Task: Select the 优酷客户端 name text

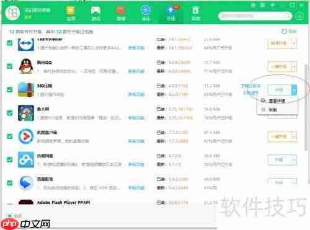Action: [47, 132]
